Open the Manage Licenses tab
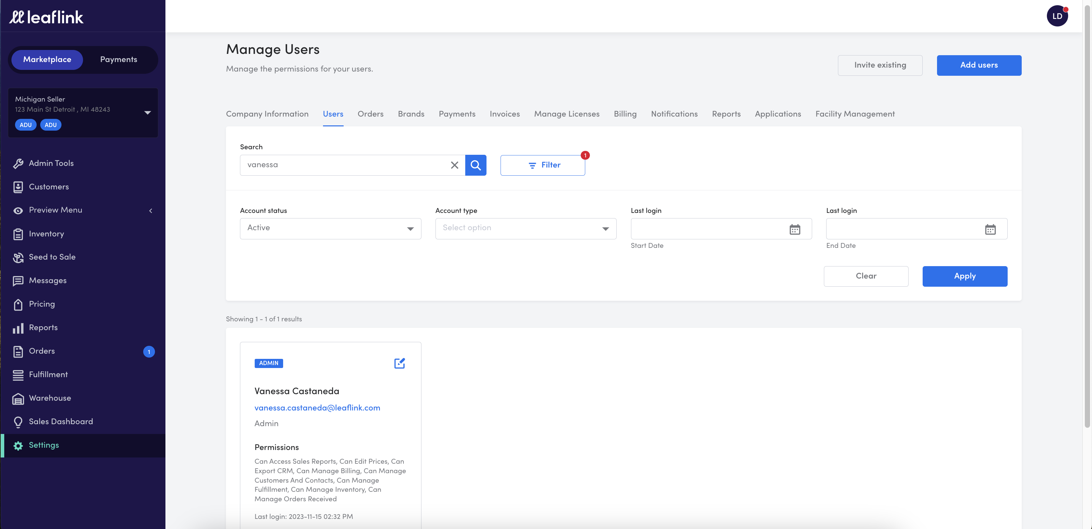This screenshot has height=529, width=1092. (x=567, y=114)
